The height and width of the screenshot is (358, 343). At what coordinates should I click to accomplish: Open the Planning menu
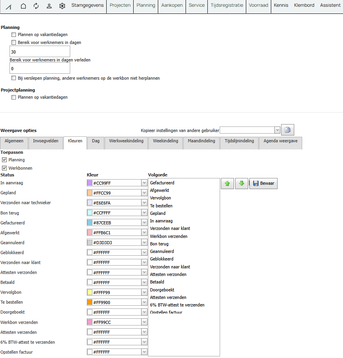click(146, 5)
